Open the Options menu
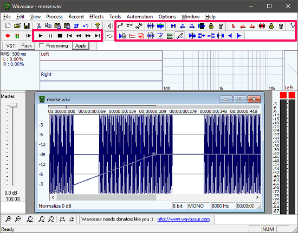 (x=167, y=17)
